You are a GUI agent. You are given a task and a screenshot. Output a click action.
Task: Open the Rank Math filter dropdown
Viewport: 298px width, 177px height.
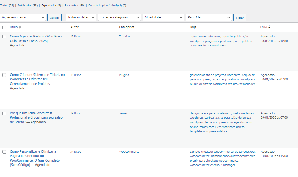(209, 17)
